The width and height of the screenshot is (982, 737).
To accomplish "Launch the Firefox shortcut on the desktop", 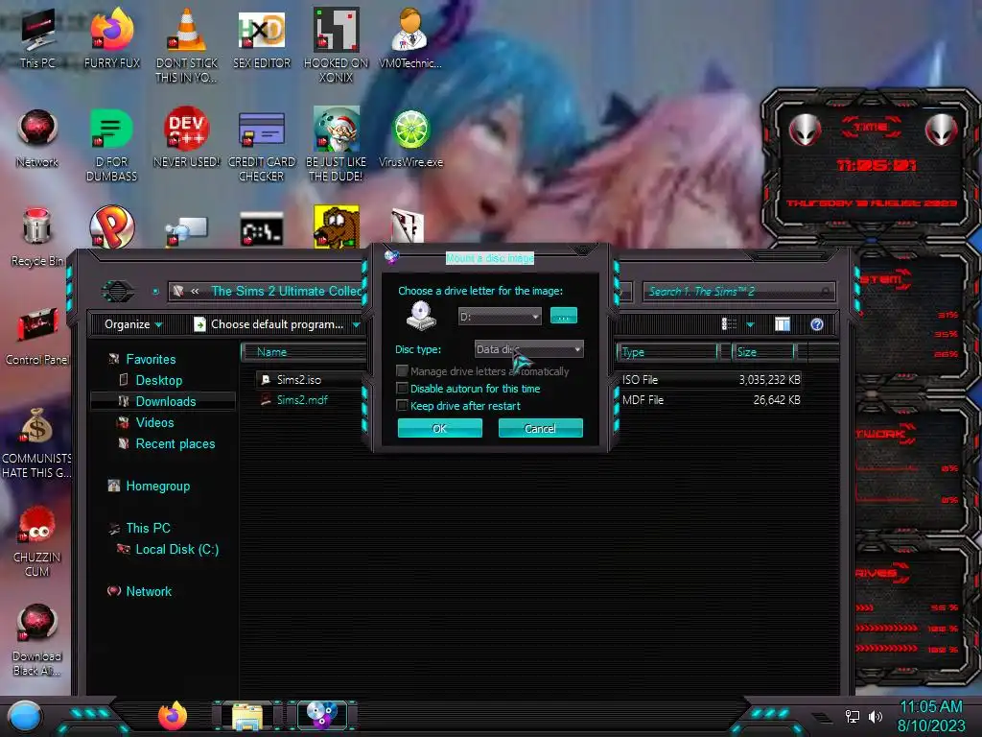I will pos(112,37).
